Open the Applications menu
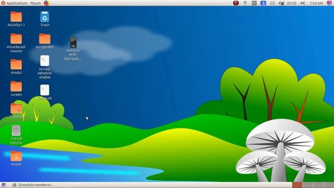 point(14,3)
